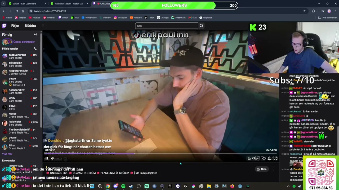Open Google Chrome taskbar icon
Screen dimensions: 339x190
pos(108,186)
